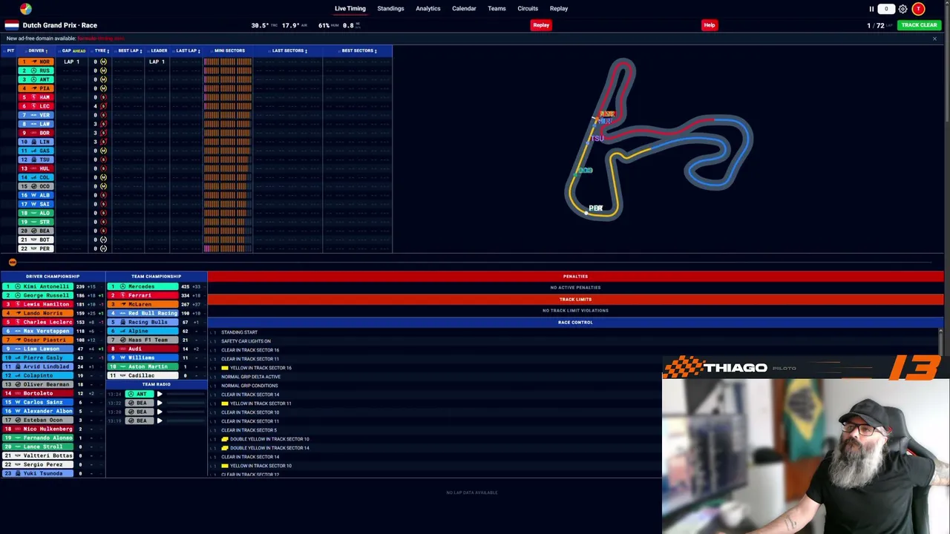
Task: Click Ferrari logo in LEC timing row
Action: (x=33, y=106)
